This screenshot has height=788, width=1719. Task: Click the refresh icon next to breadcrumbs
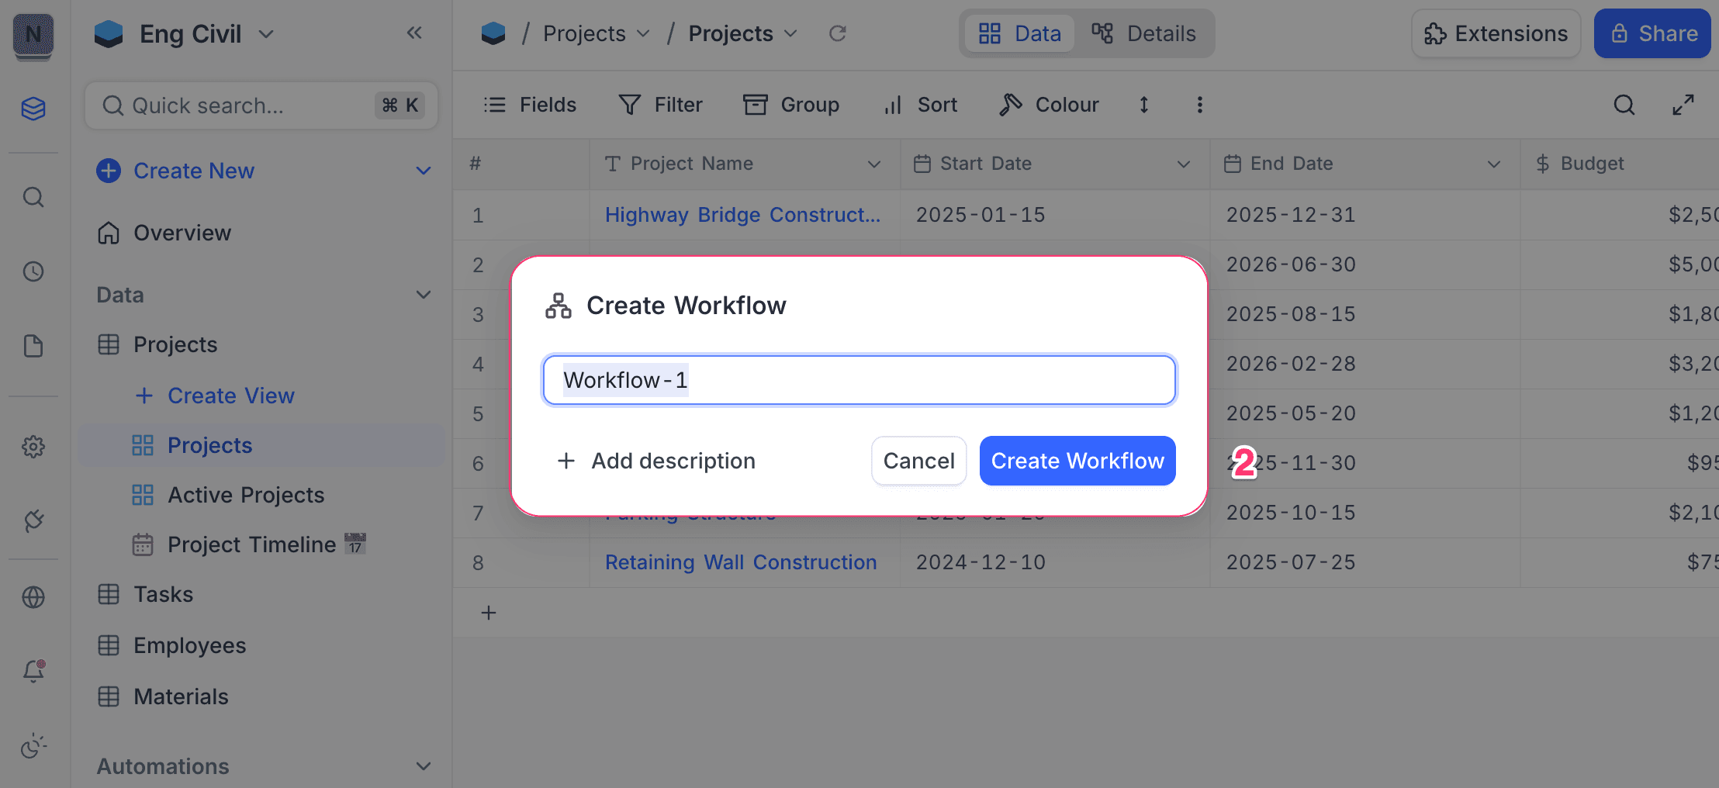(x=837, y=33)
